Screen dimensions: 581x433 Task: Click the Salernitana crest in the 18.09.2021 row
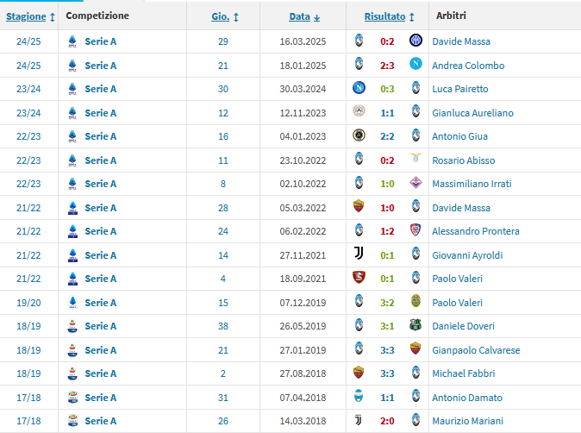coord(359,279)
